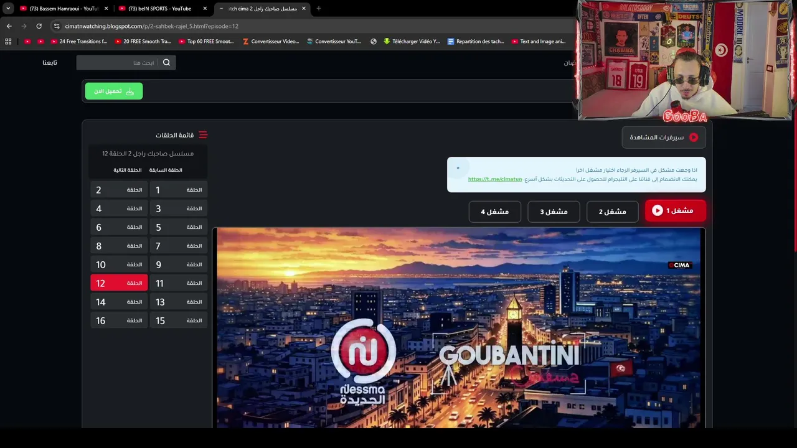Select the watch cima 2 tab

point(262,9)
